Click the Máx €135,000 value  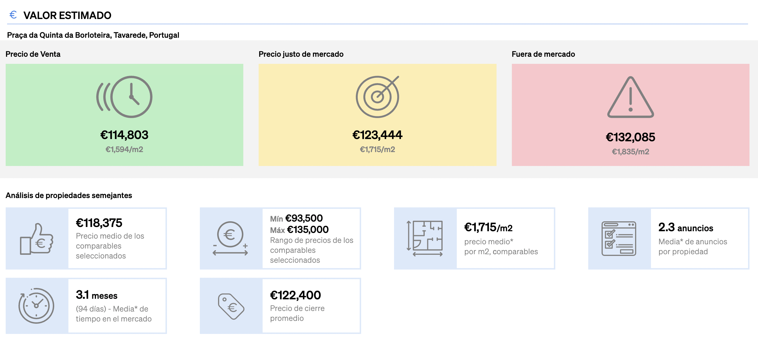coord(299,230)
